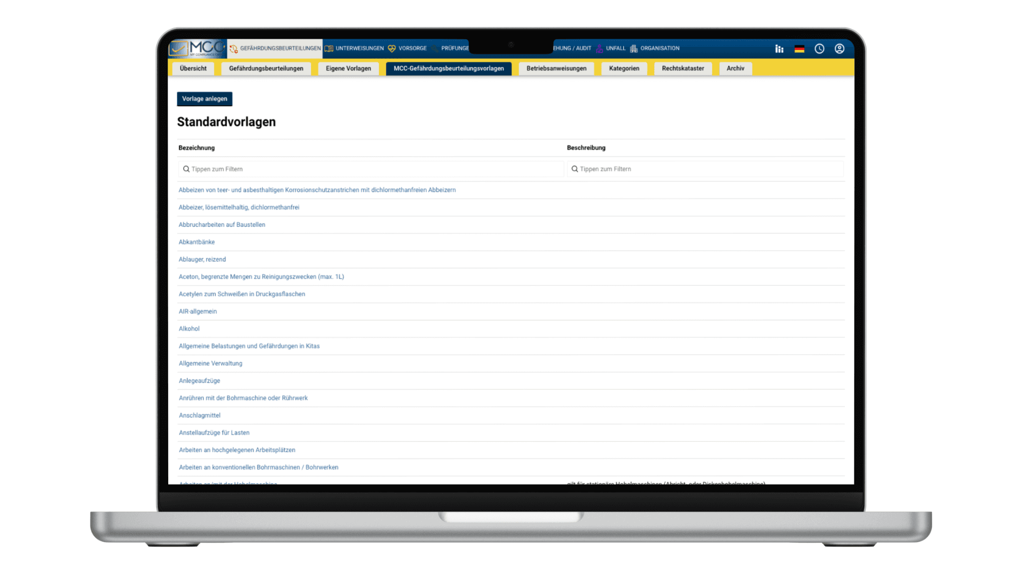Open Anstellaufzüge für Lasten template
This screenshot has width=1022, height=574.
[x=214, y=433]
